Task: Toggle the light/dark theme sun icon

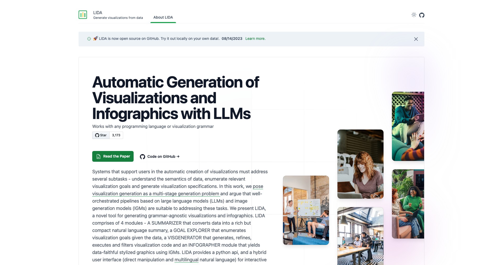Action: pyautogui.click(x=414, y=15)
